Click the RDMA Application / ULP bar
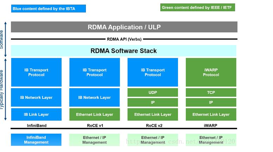This screenshot has width=273, height=152. [x=124, y=27]
